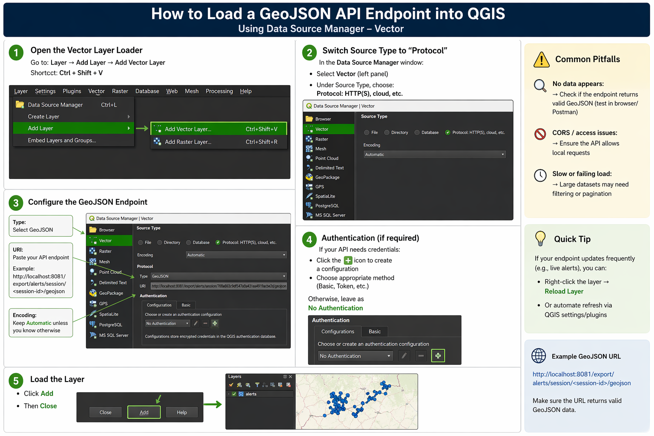Click GeoPackage icon in step 2 sidebar
Viewport: 654px width, 436px height.
(x=309, y=177)
